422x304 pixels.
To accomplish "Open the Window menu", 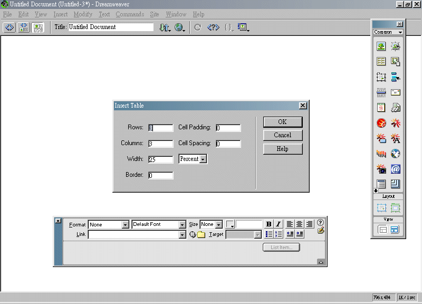I will (x=176, y=14).
